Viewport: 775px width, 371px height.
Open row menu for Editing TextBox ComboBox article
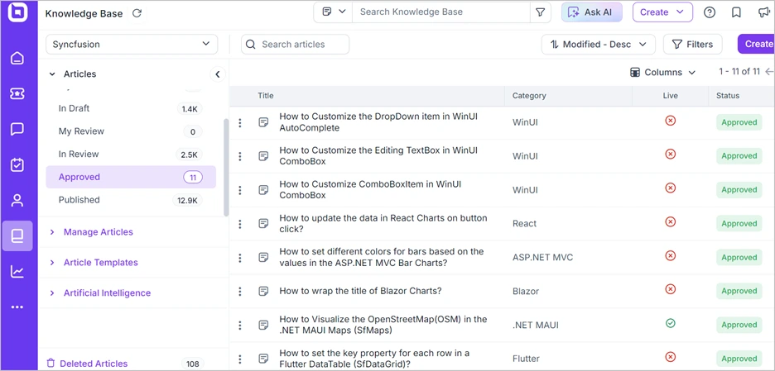pyautogui.click(x=240, y=156)
